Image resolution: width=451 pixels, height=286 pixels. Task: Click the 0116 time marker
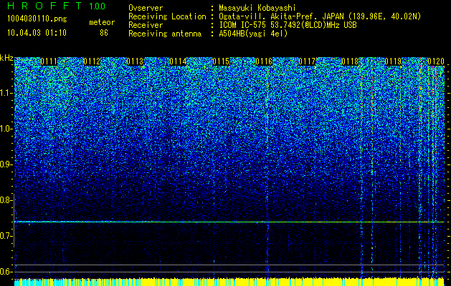tap(264, 61)
